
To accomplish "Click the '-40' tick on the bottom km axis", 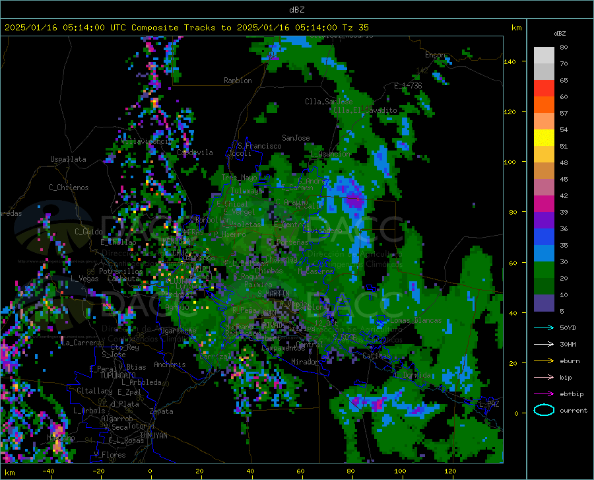I will pos(48,471).
